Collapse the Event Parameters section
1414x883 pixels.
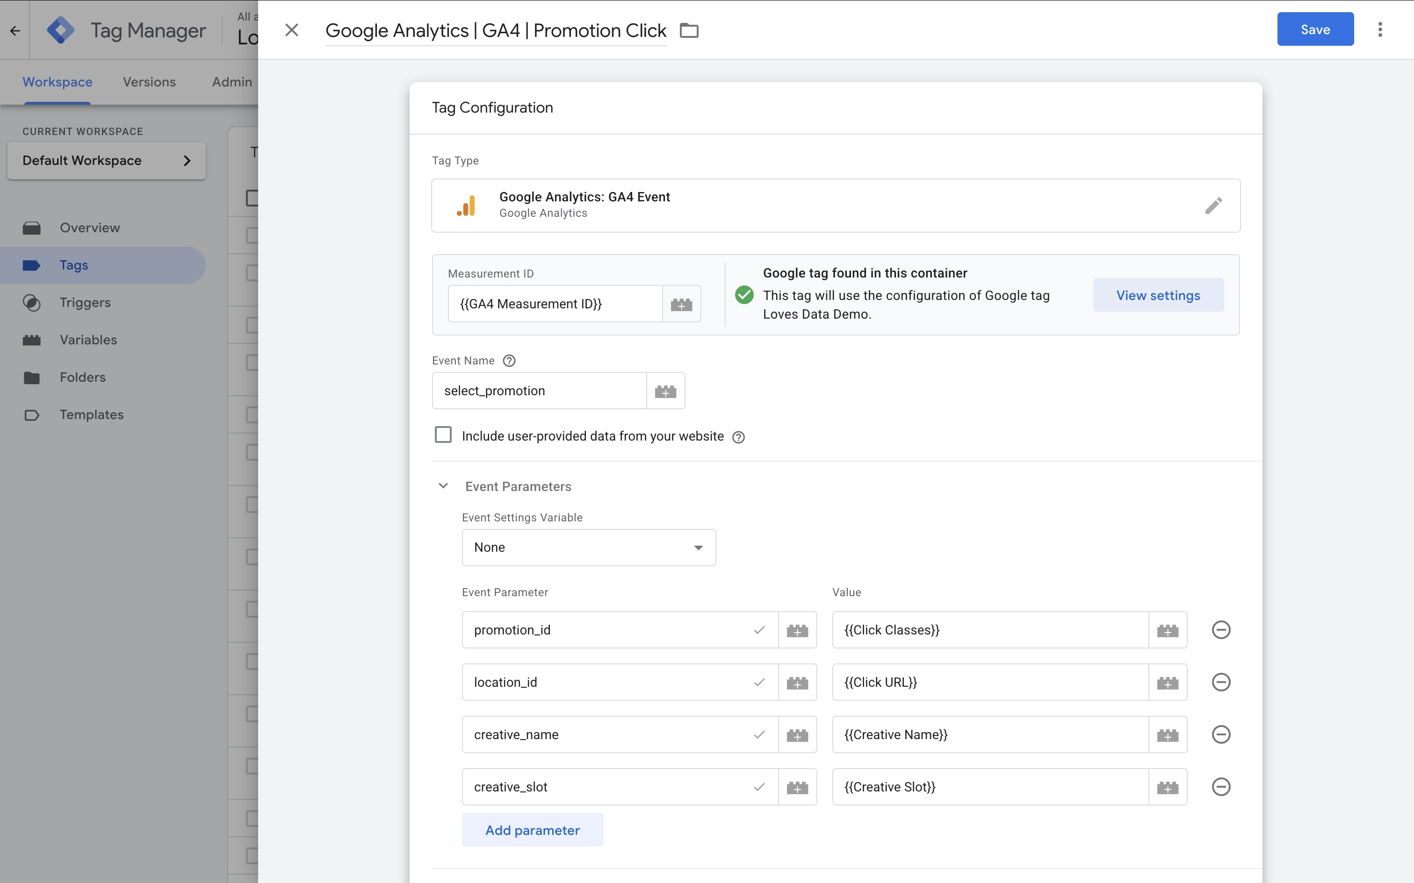click(443, 486)
